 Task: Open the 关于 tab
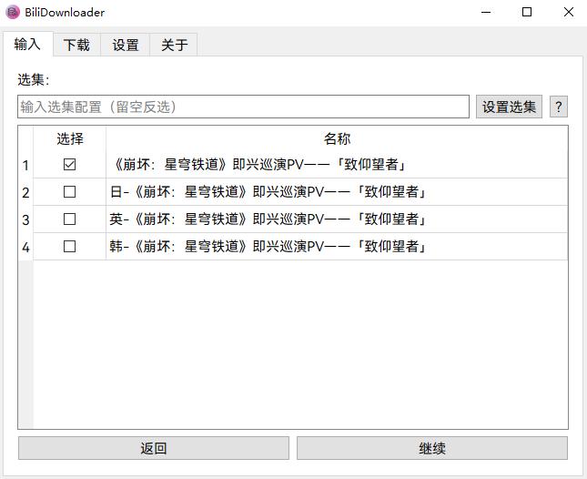point(174,45)
